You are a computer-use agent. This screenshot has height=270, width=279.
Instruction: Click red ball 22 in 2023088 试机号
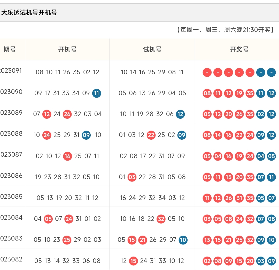[151, 135]
